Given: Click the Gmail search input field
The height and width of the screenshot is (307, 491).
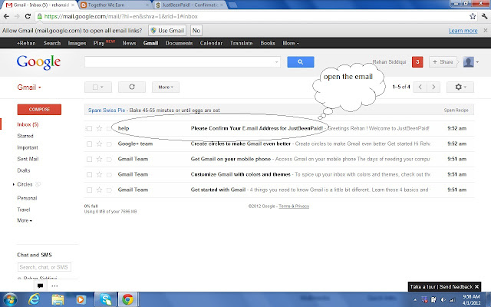Looking at the screenshot, I should [183, 62].
